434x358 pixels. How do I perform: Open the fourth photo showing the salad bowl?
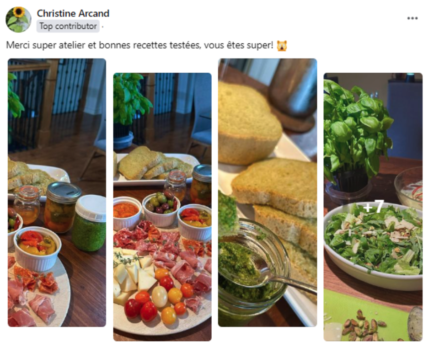(x=373, y=207)
